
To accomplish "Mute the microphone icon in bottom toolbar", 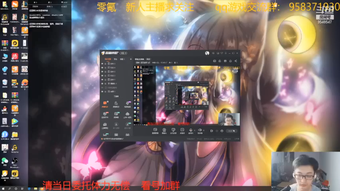I will 191,131.
